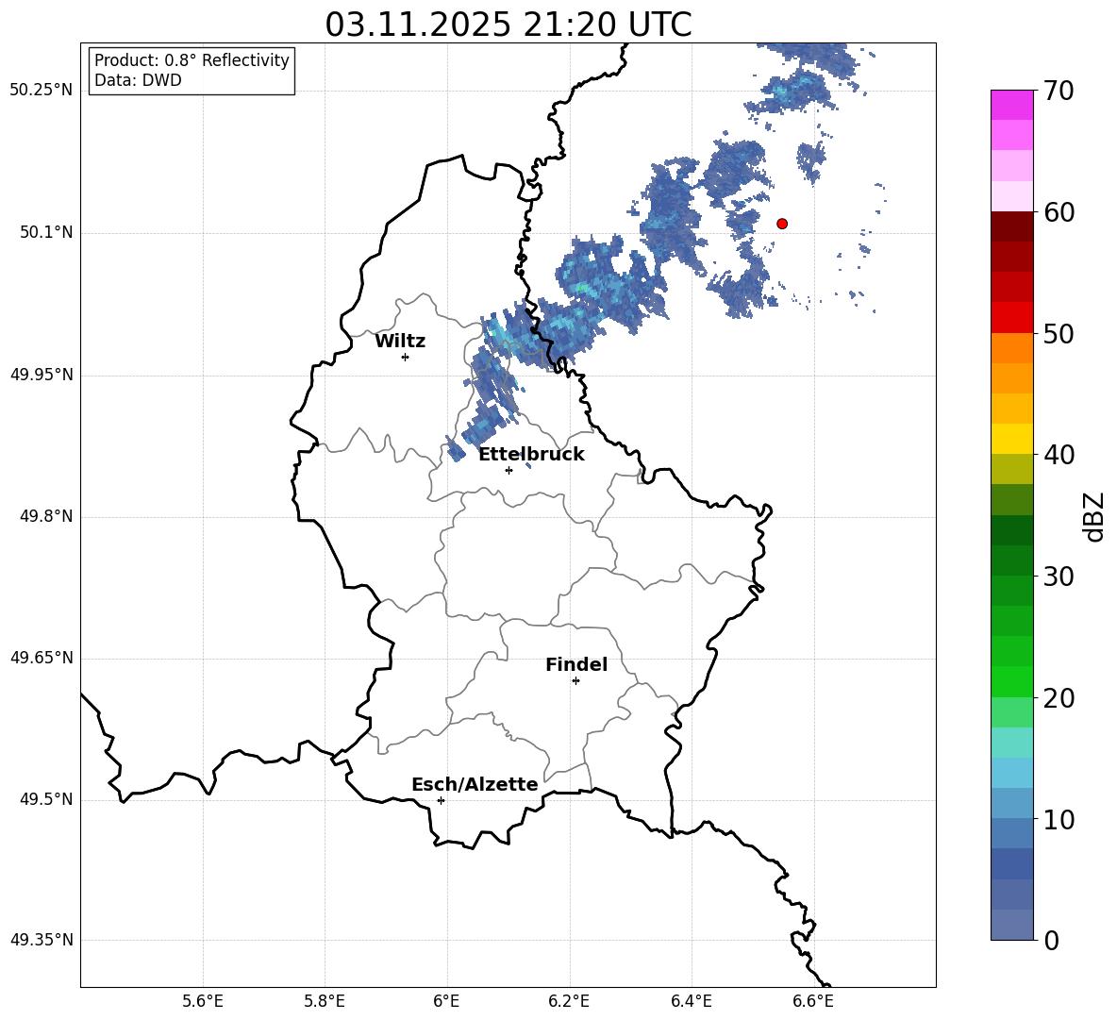Screen dimensions: 1117x1020
Task: Click the 30 tick on the colorbar
Action: [x=1058, y=577]
